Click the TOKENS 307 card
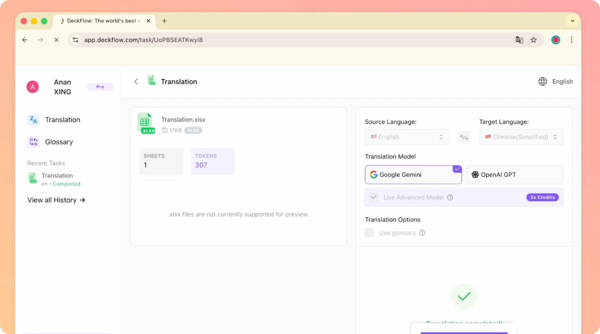Viewport: 600px width, 334px height. pyautogui.click(x=212, y=161)
